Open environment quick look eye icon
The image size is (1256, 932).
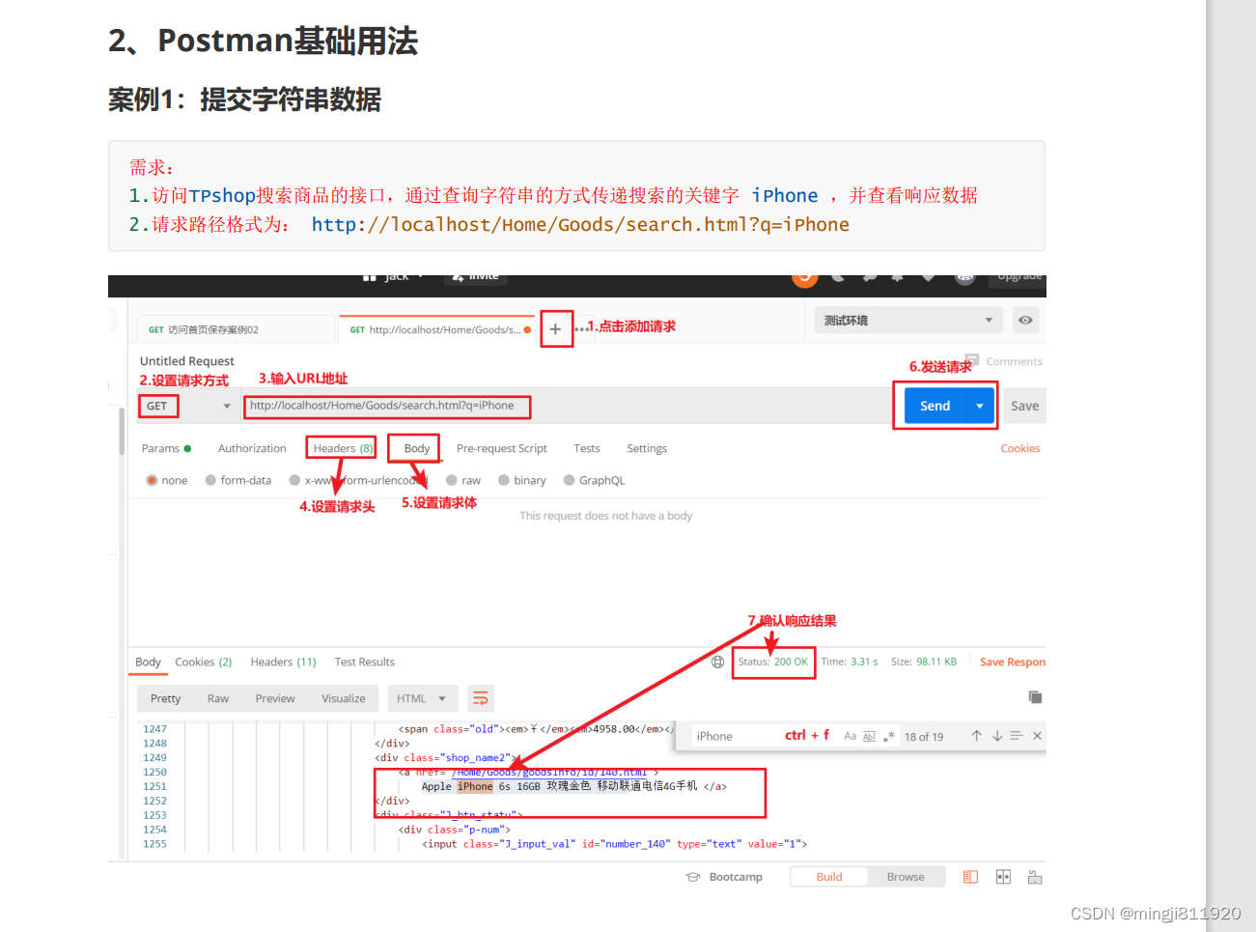pyautogui.click(x=1025, y=320)
